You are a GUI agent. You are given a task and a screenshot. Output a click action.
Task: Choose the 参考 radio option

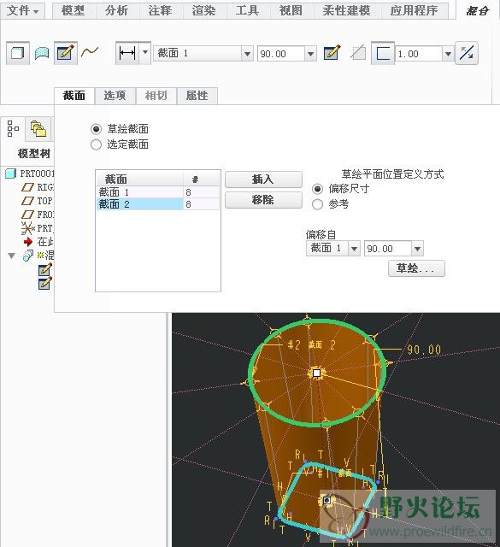click(x=317, y=204)
